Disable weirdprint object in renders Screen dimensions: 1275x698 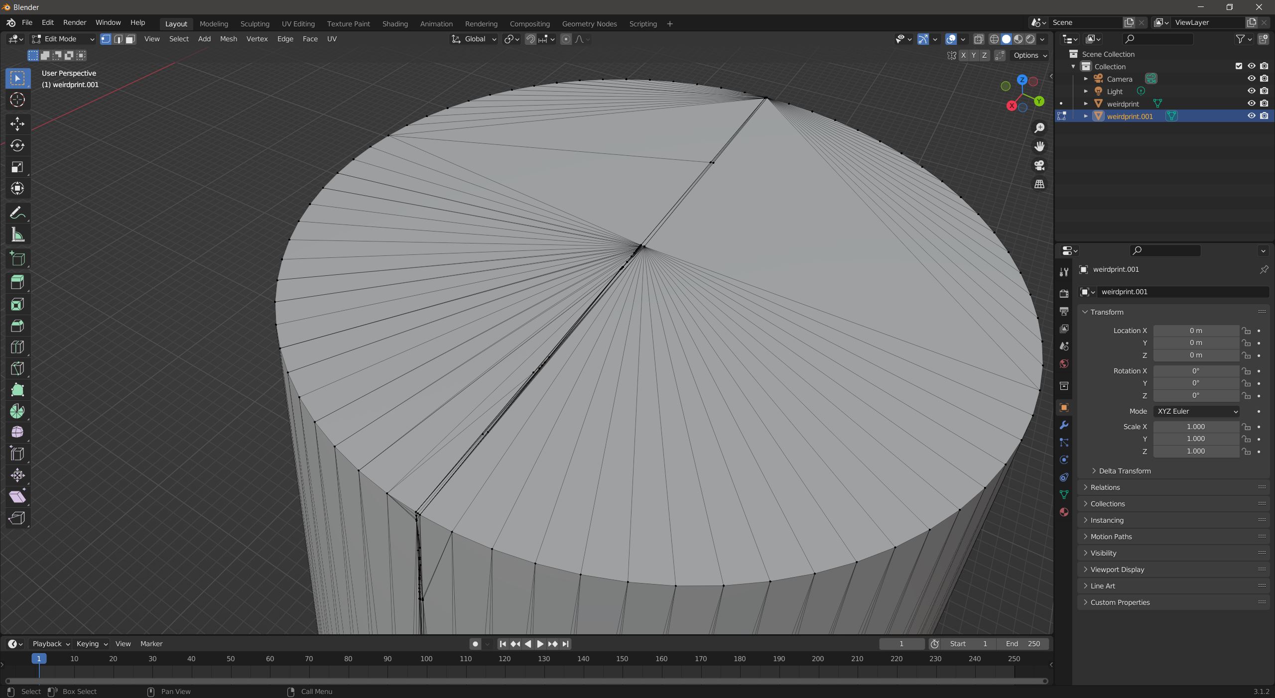click(x=1264, y=104)
